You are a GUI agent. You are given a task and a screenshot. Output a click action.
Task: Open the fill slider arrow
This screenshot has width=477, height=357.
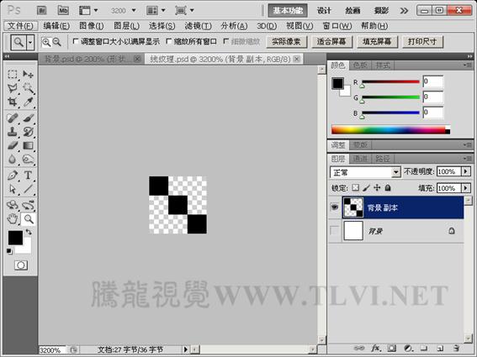(x=466, y=188)
